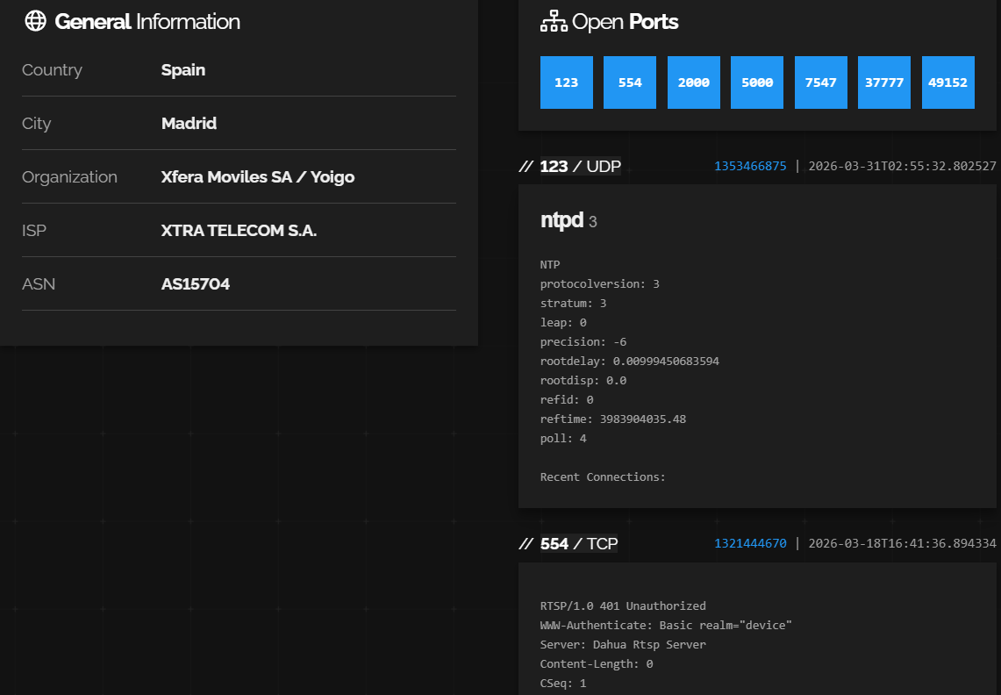Image resolution: width=1001 pixels, height=695 pixels.
Task: Click the 554 / TCP section header
Action: click(568, 544)
